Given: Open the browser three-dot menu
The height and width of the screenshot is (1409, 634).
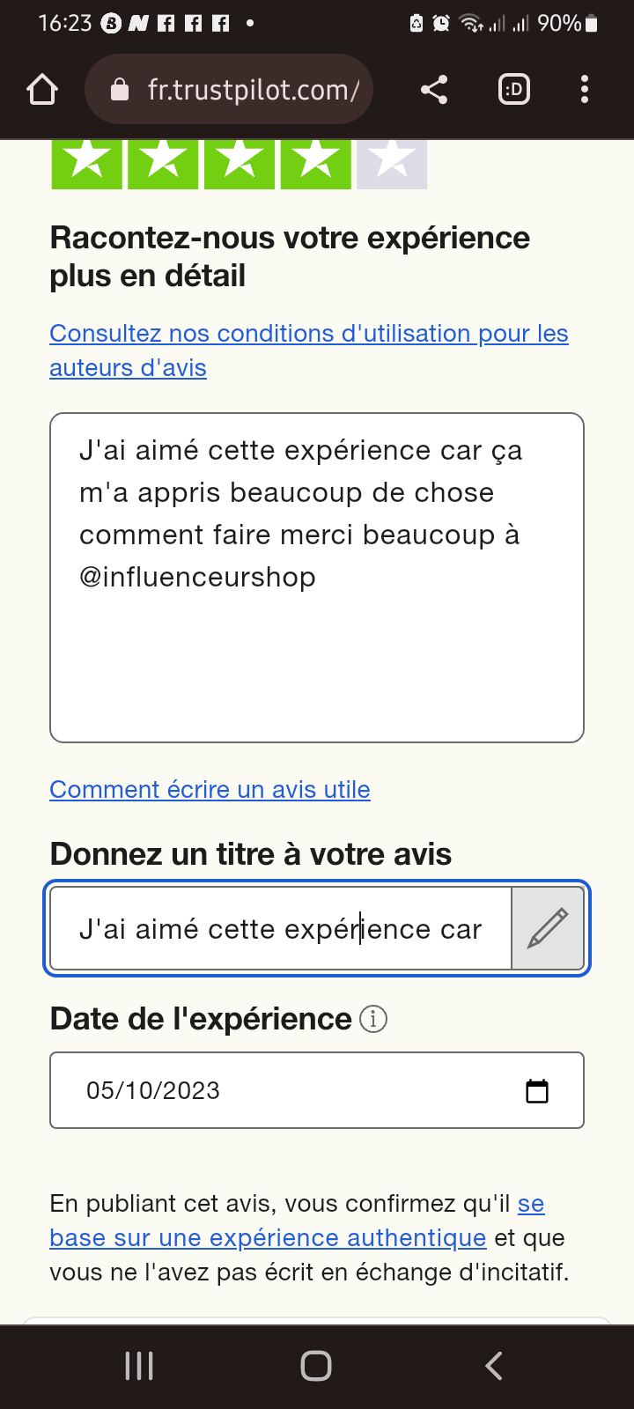Looking at the screenshot, I should click(585, 90).
